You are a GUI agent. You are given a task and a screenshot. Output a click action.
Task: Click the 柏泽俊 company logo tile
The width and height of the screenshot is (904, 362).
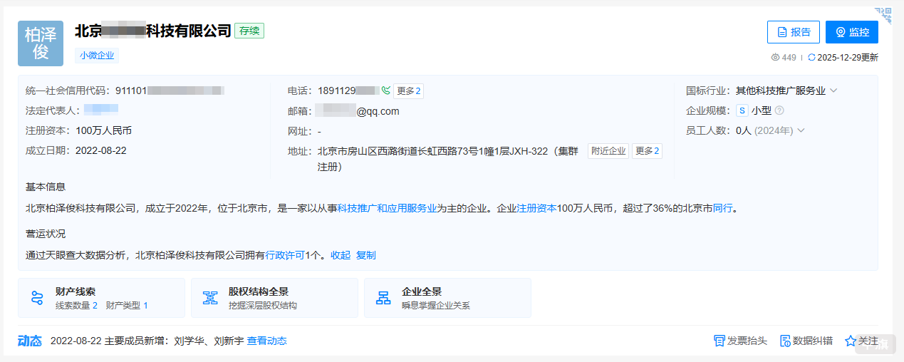pyautogui.click(x=41, y=43)
